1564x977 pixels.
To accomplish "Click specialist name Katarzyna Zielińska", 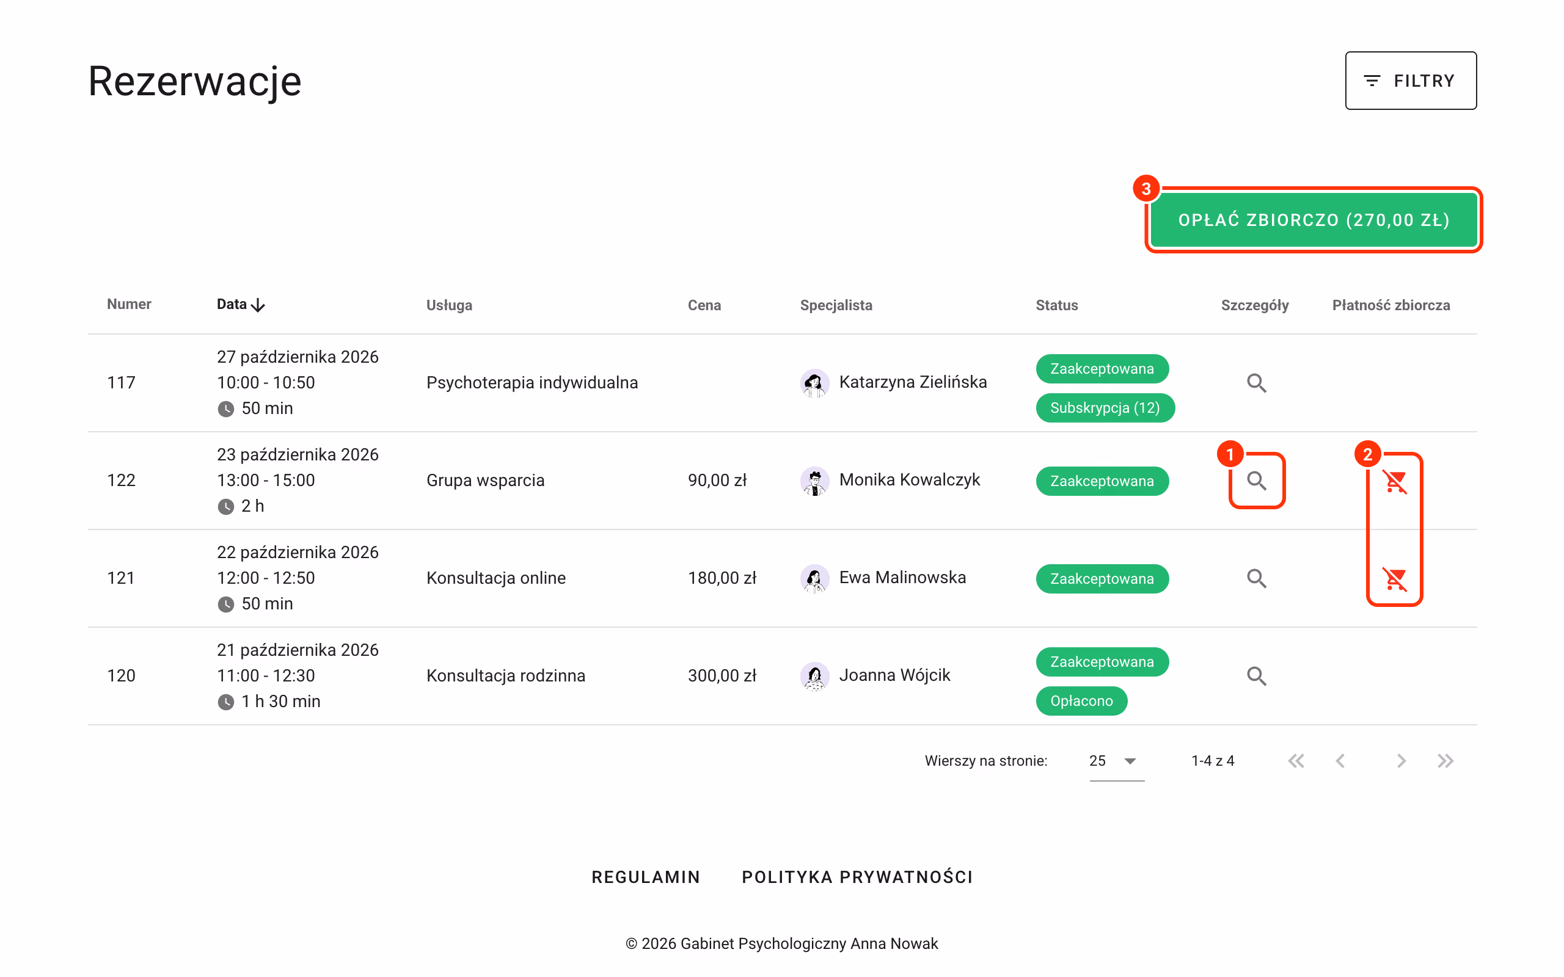I will pyautogui.click(x=913, y=382).
